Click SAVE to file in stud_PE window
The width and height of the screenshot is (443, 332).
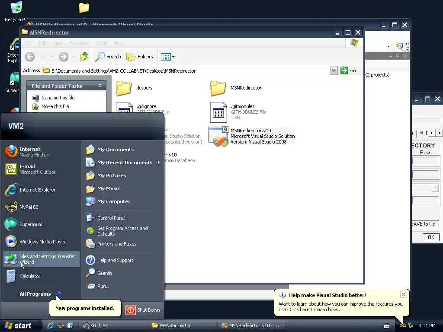pyautogui.click(x=425, y=224)
